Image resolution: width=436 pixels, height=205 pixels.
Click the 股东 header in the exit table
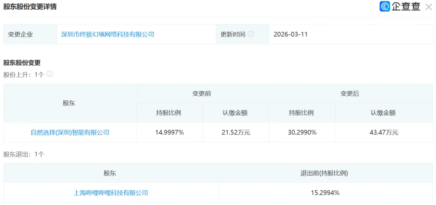110,173
